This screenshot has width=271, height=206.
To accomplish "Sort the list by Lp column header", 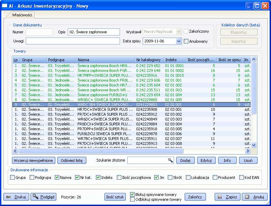I will click(16, 60).
